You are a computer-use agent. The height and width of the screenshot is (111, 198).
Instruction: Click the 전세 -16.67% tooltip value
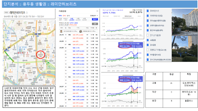pyautogui.click(x=137, y=80)
